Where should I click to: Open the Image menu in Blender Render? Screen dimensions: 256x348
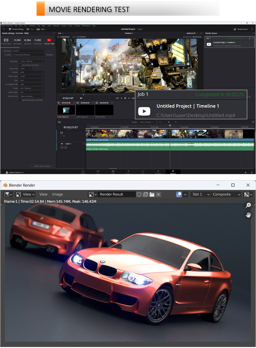[57, 194]
